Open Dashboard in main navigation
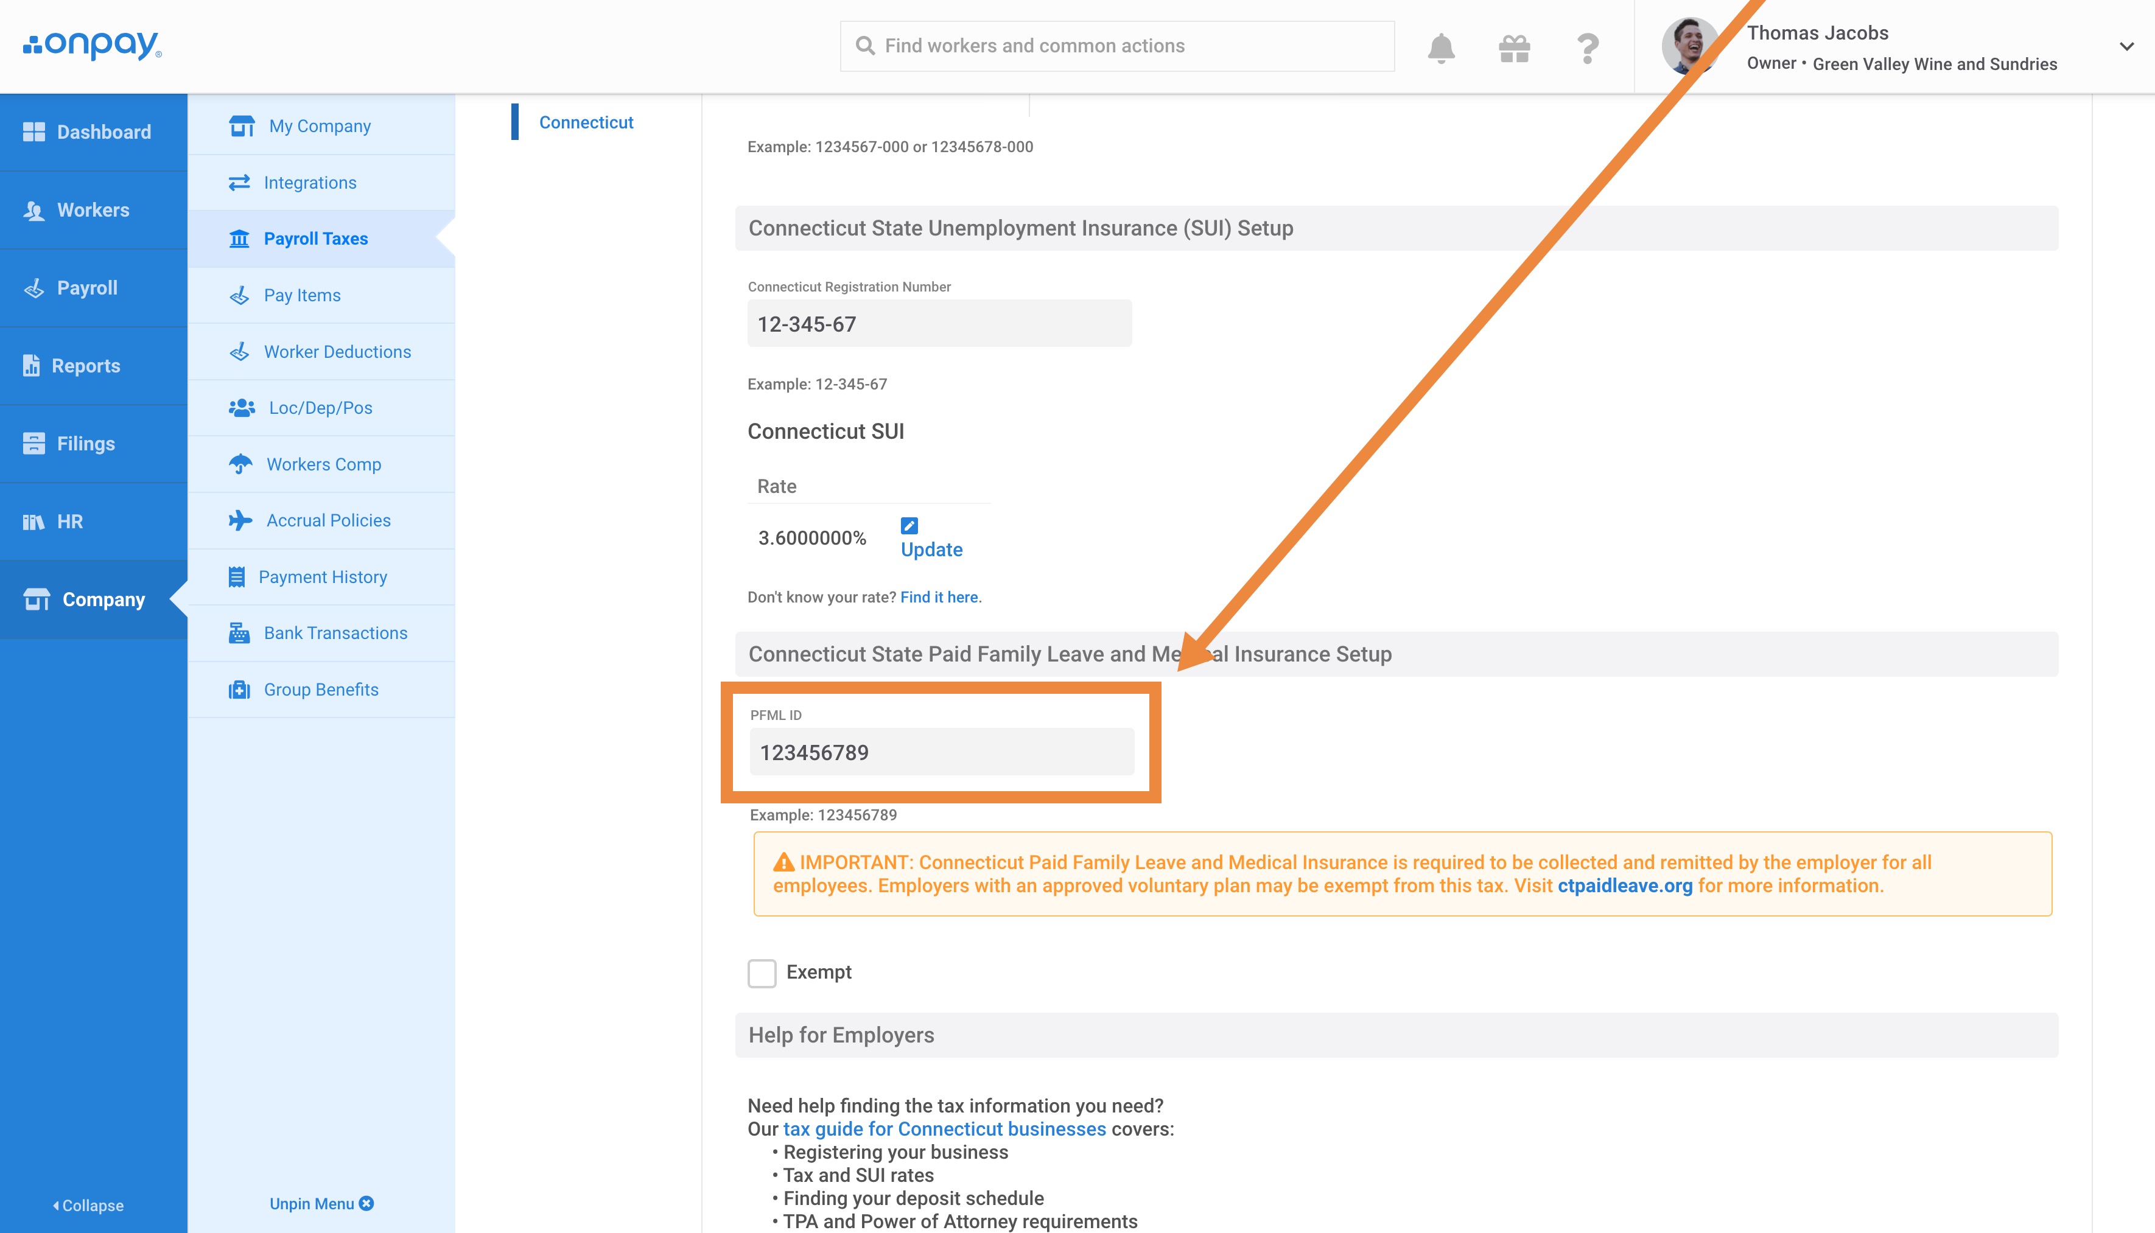Screen dimensions: 2155x1233 (93, 132)
